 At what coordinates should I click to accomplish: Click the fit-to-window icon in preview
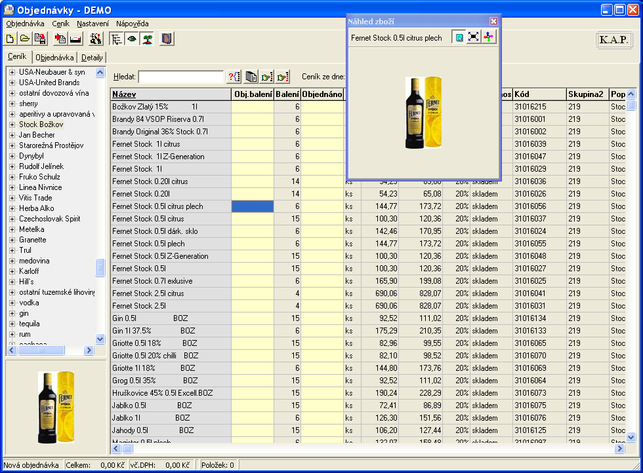(473, 38)
